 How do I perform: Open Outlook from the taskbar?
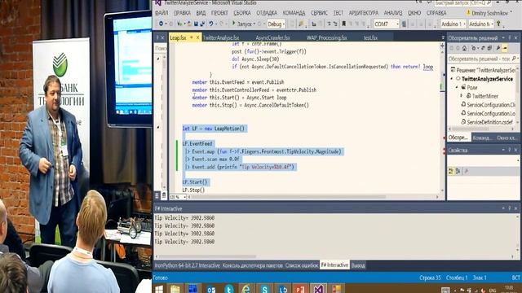[x=211, y=289]
